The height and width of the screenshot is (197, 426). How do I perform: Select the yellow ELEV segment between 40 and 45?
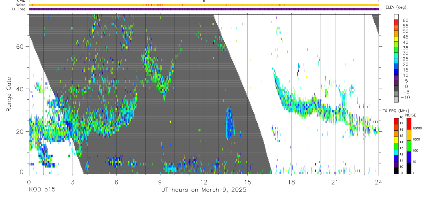click(x=396, y=40)
